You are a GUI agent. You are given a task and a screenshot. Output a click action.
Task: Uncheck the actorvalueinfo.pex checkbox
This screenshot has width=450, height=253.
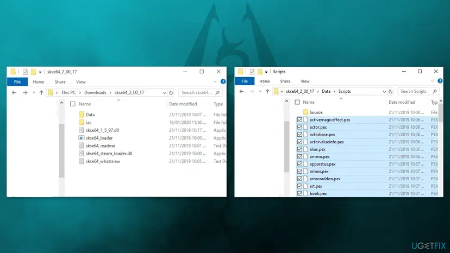[299, 142]
